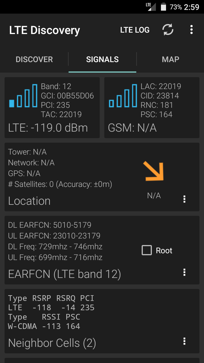Open the app overflow menu in header
204x363 pixels.
click(x=192, y=30)
